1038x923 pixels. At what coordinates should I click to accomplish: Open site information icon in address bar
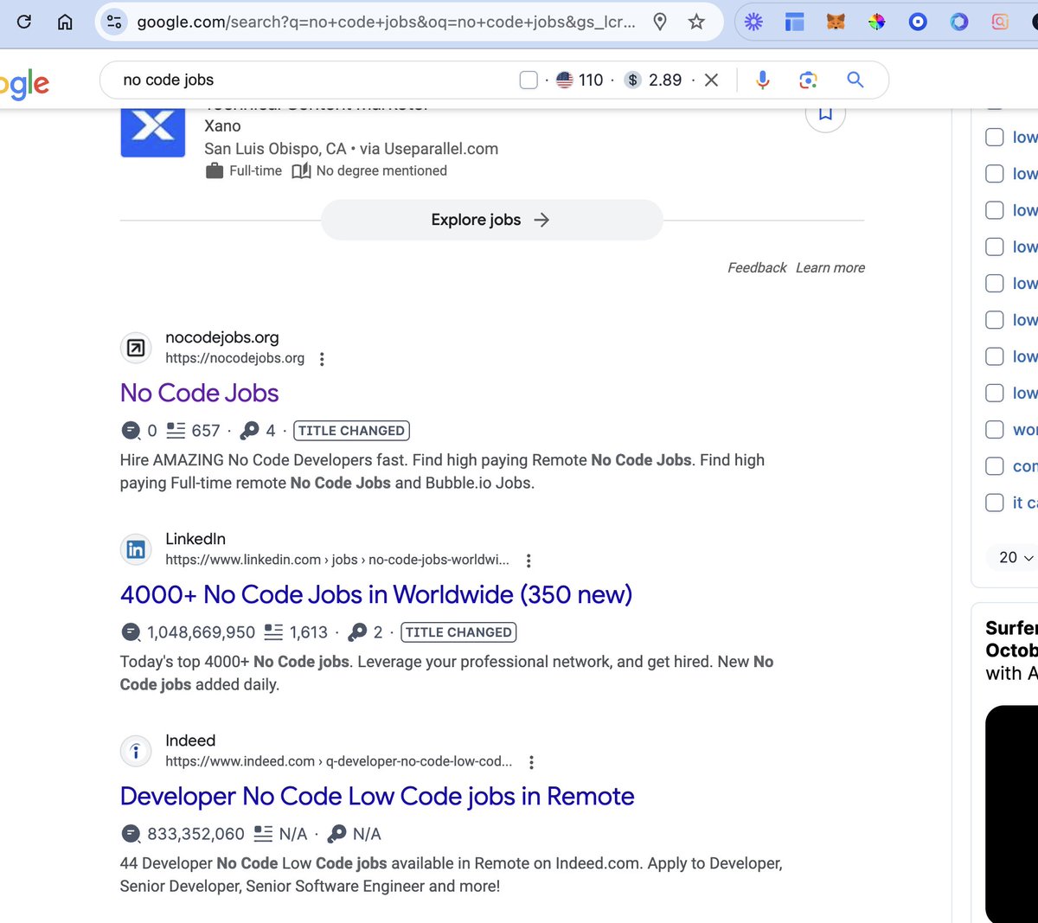[114, 22]
